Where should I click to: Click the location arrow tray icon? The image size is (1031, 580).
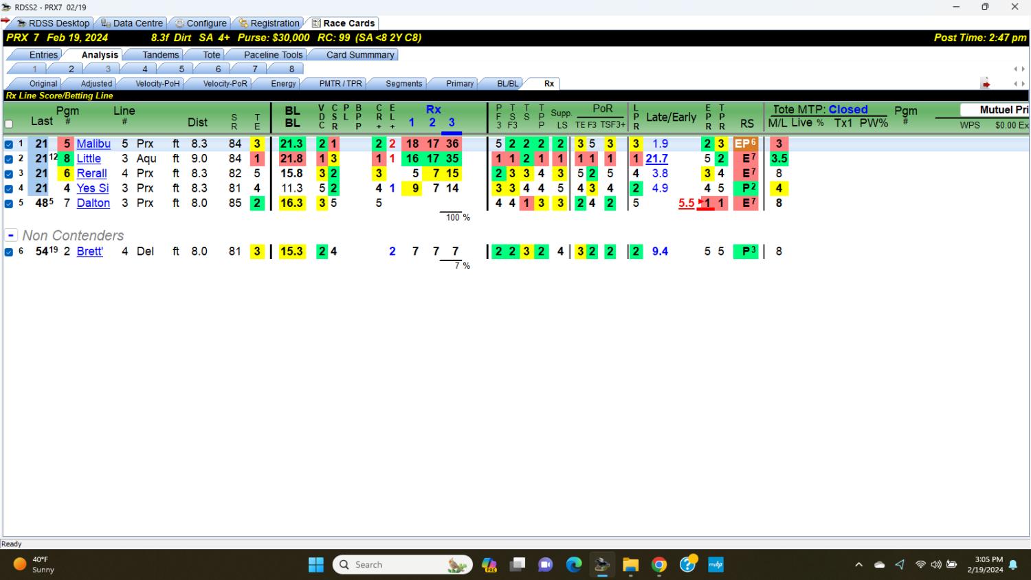pyautogui.click(x=900, y=565)
